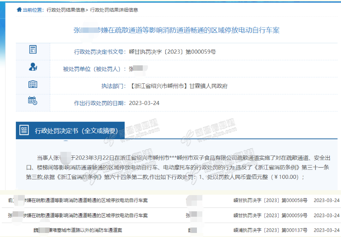Click the building icon beside 执法部门
This screenshot has height=237, width=341.
point(33,84)
